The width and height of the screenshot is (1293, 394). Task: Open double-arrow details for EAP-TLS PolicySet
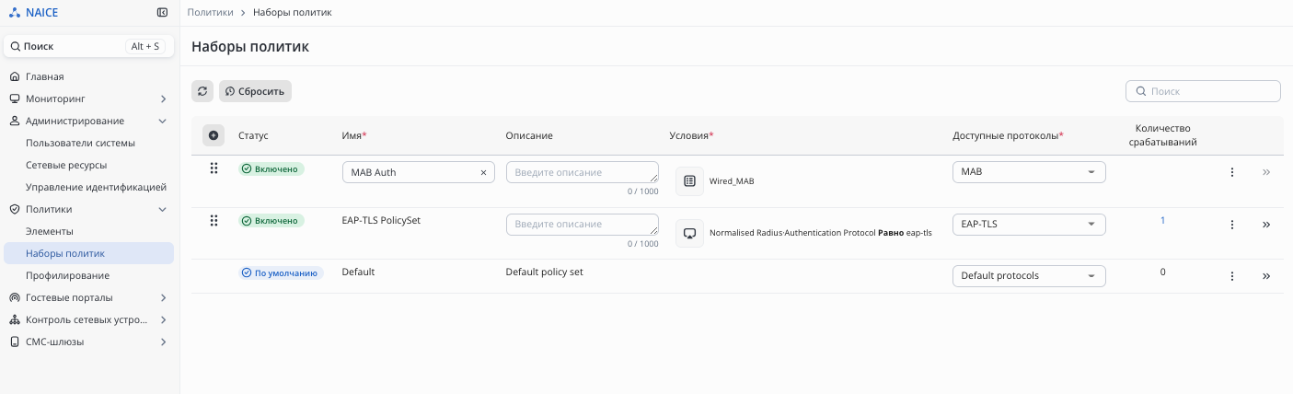(x=1266, y=225)
